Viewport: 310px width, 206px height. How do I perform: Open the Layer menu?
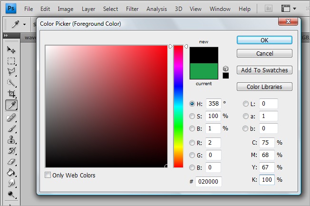(88, 9)
